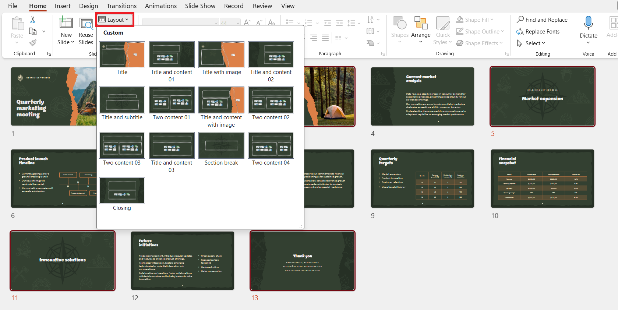This screenshot has width=618, height=310.
Task: Open the Shape Outline dropdown
Action: point(480,31)
